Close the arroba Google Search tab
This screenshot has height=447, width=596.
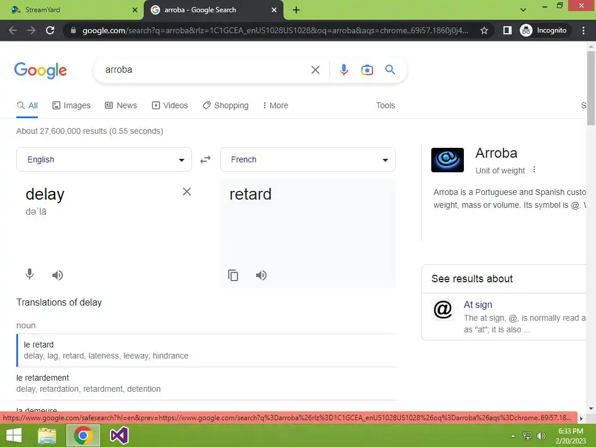coord(274,10)
